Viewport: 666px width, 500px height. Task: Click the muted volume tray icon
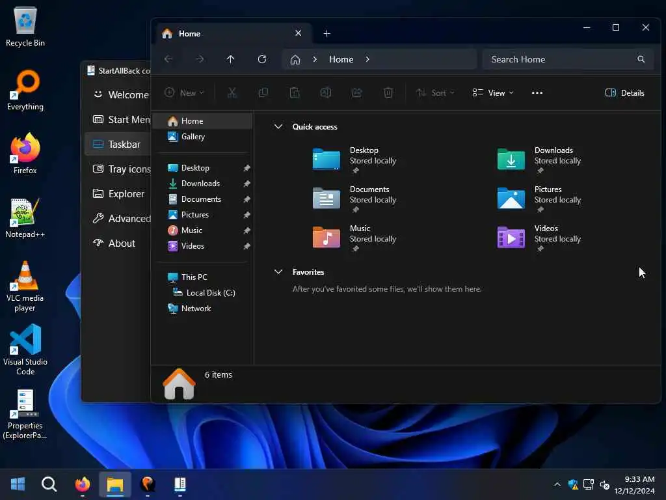pyautogui.click(x=605, y=484)
